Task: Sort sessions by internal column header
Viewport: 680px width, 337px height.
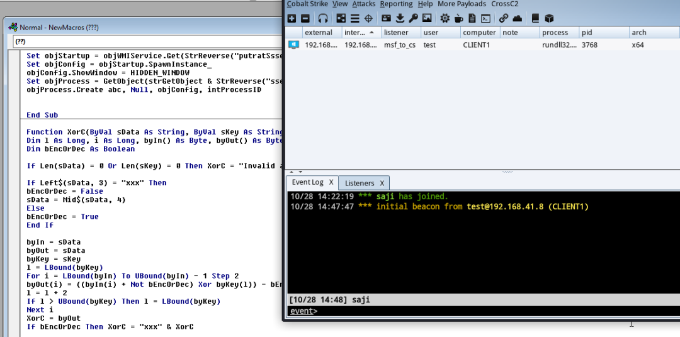Action: [361, 33]
